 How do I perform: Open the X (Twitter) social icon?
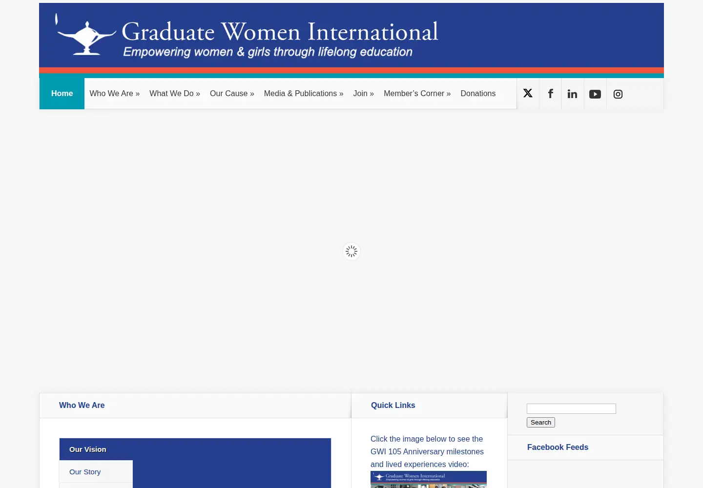pos(528,94)
